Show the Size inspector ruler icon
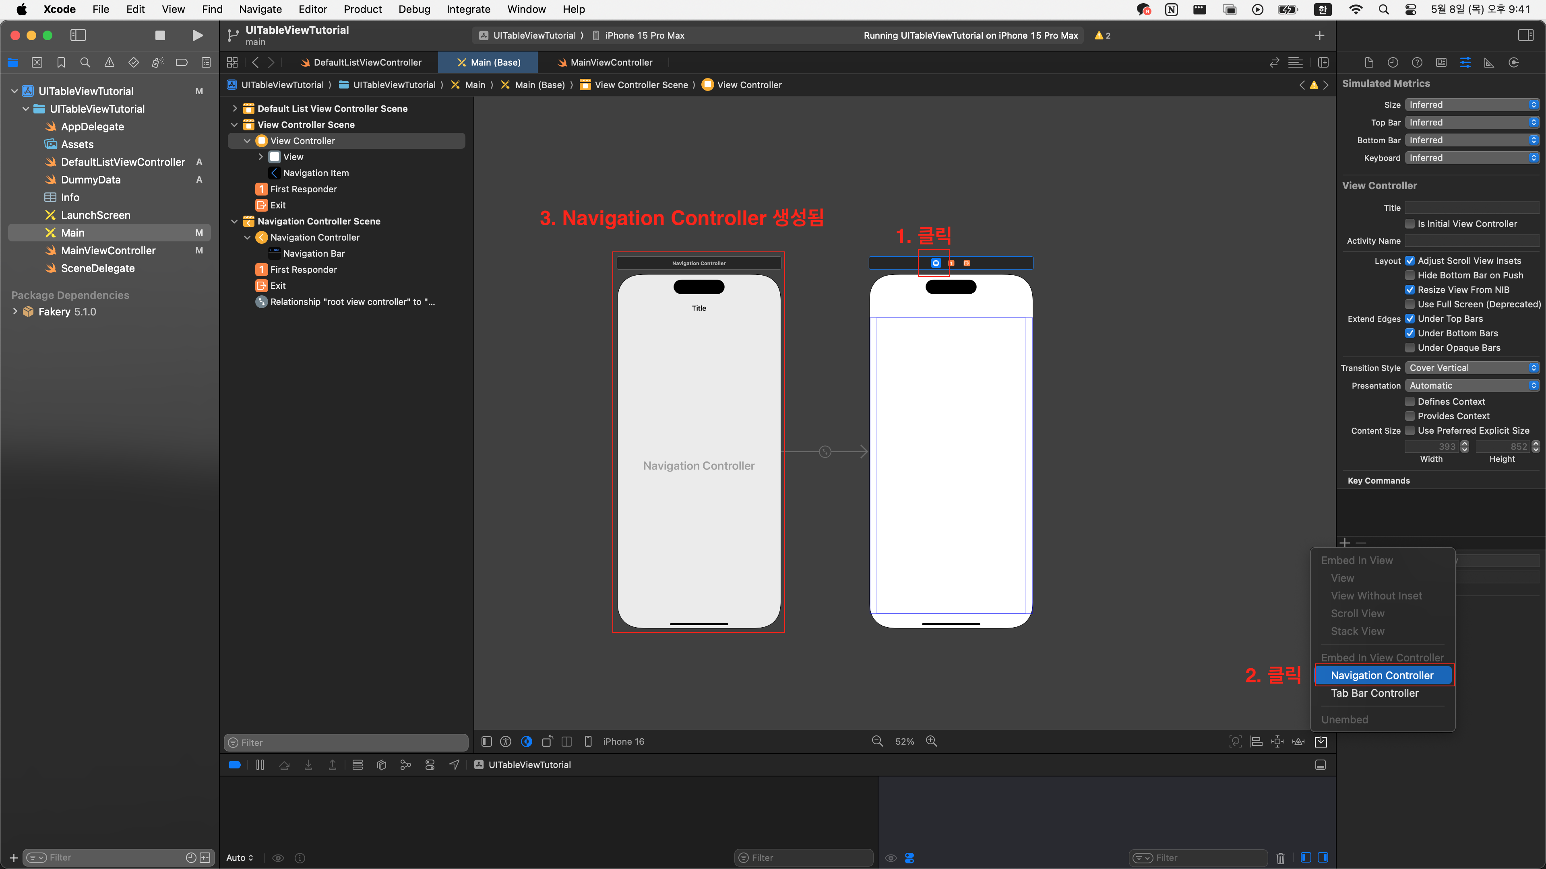The width and height of the screenshot is (1546, 869). 1489,62
